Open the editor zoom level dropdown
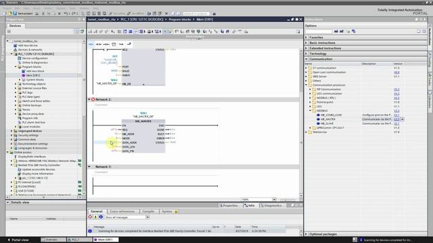 pos(274,199)
